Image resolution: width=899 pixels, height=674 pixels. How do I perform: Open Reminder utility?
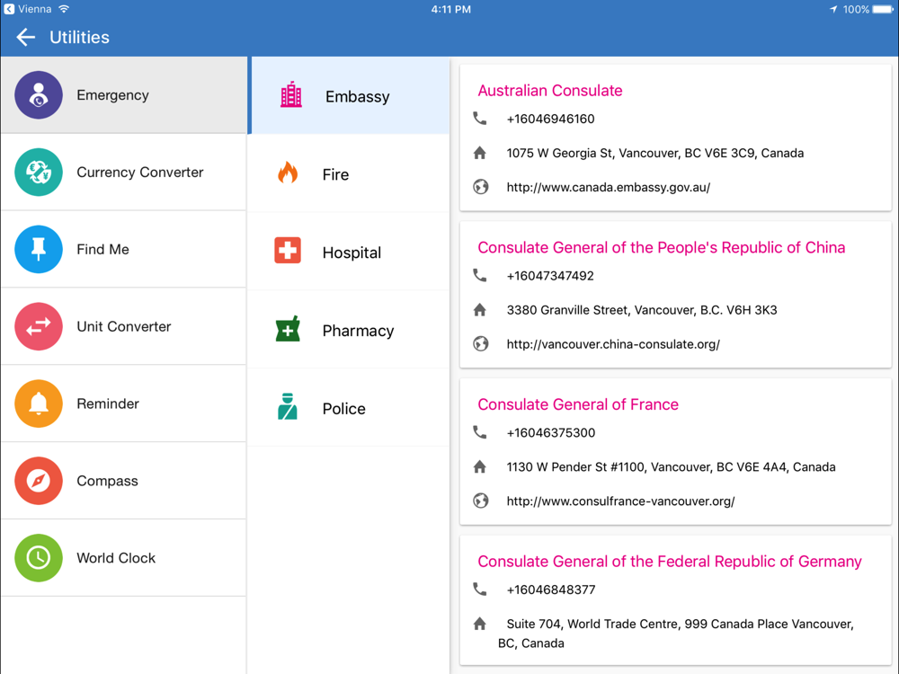[x=124, y=404]
